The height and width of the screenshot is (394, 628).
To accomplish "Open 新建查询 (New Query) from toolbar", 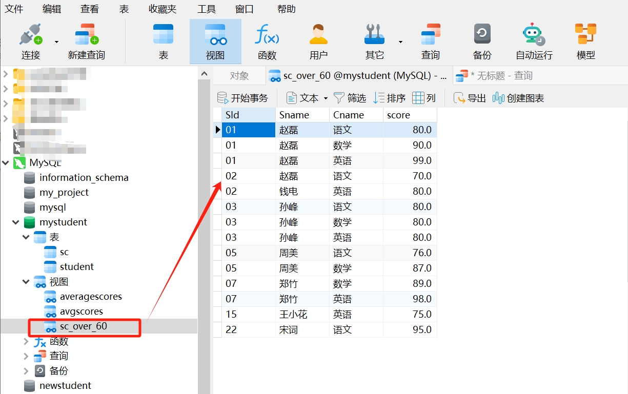I will pos(86,42).
